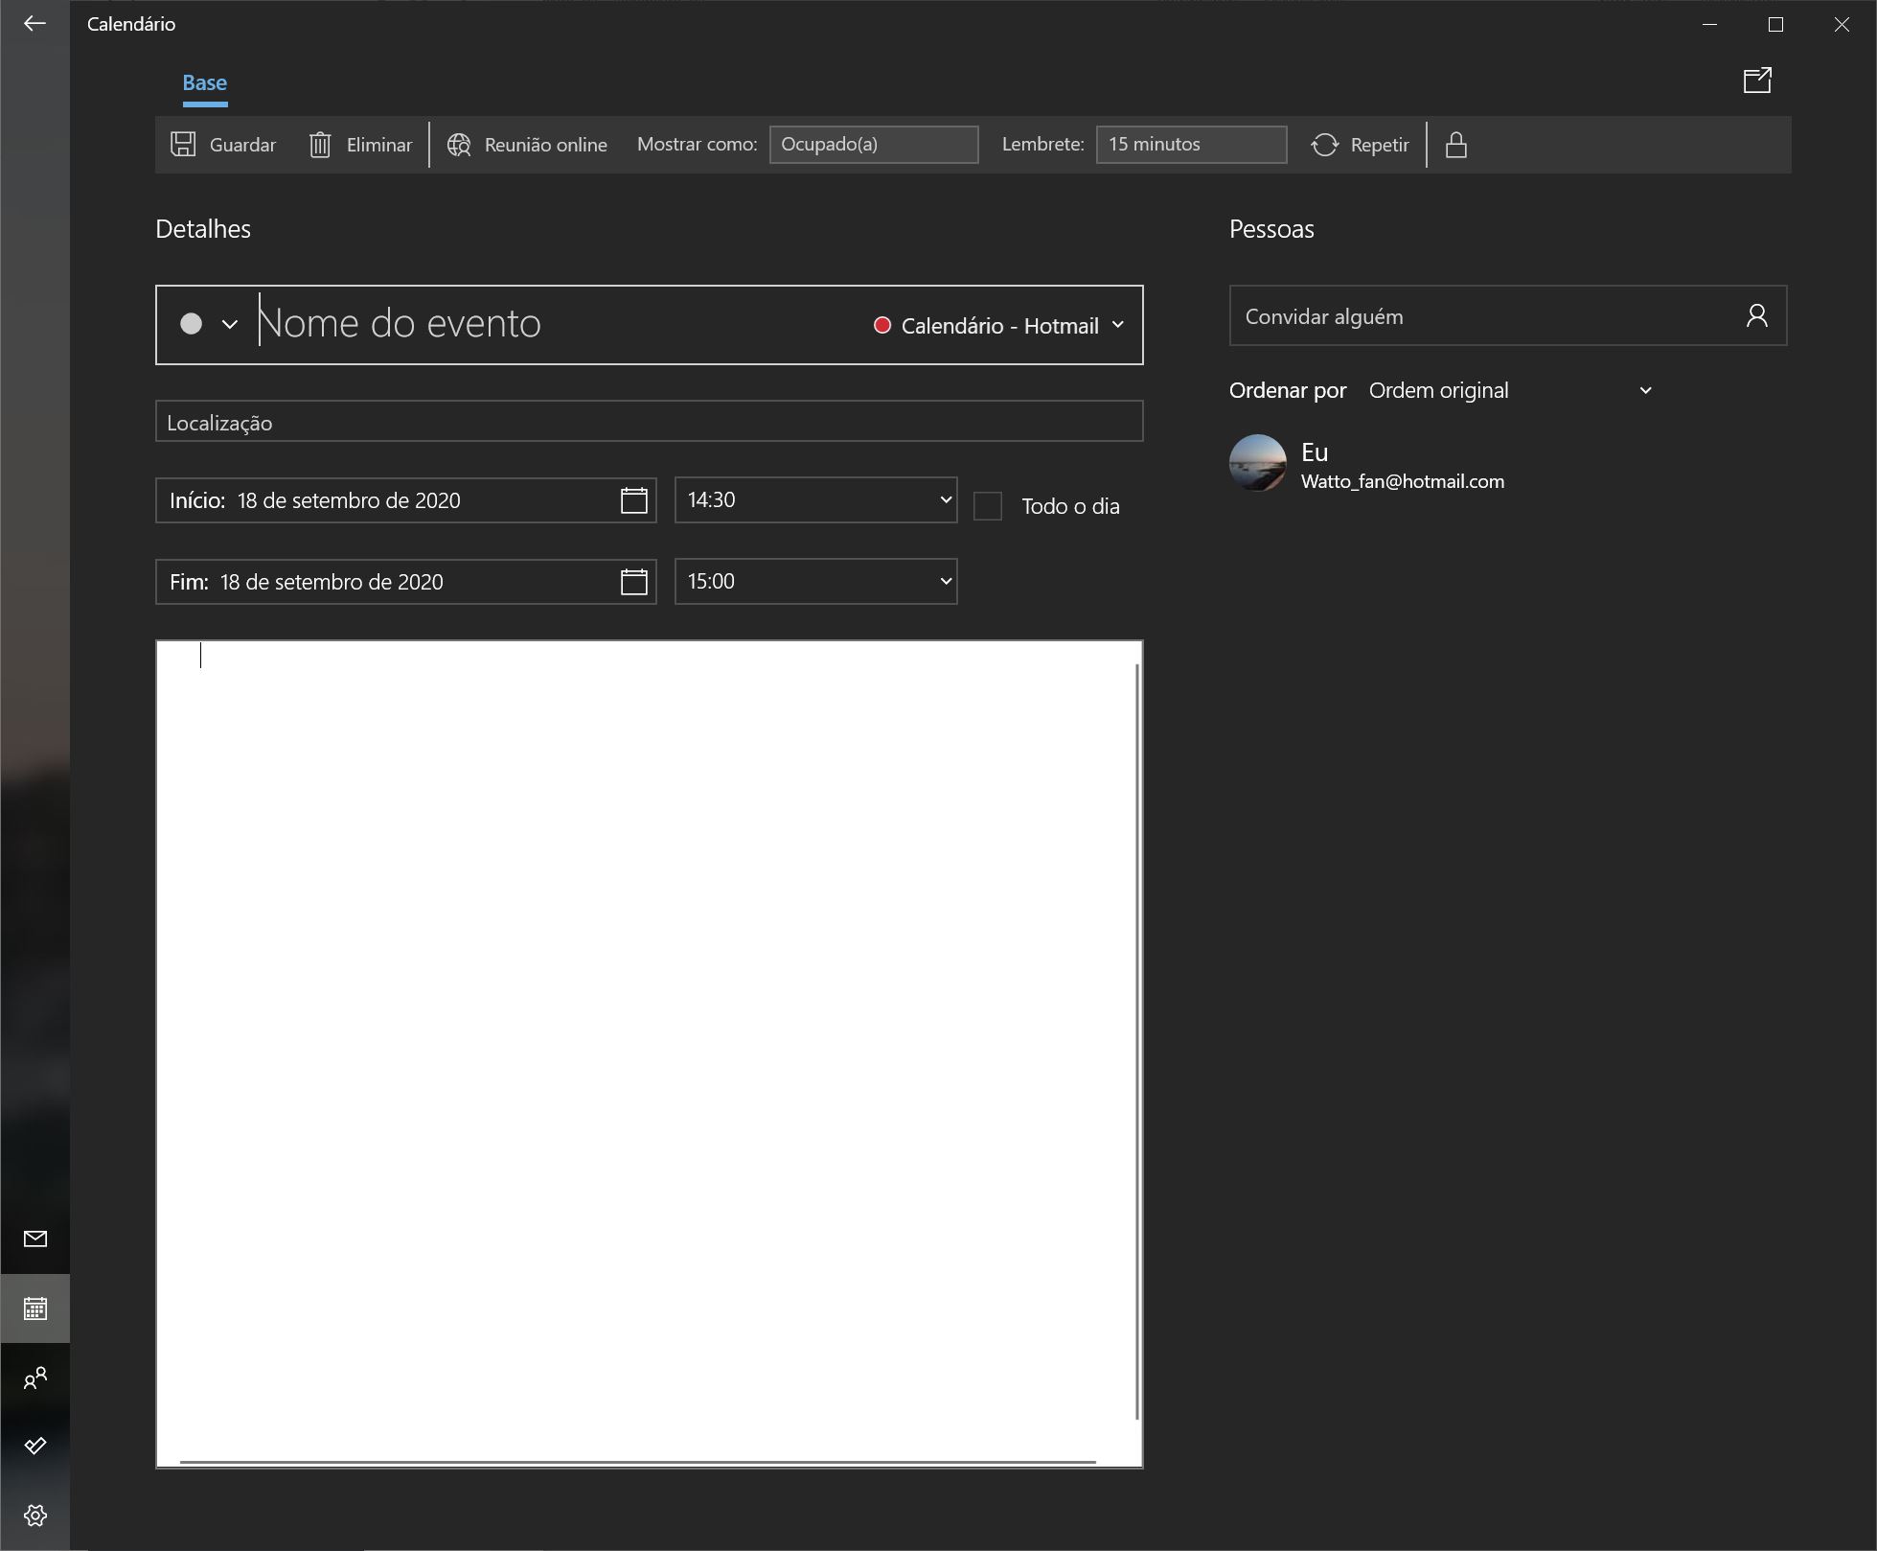Expand the Ordem original sort dropdown
This screenshot has height=1551, width=1877.
1510,390
